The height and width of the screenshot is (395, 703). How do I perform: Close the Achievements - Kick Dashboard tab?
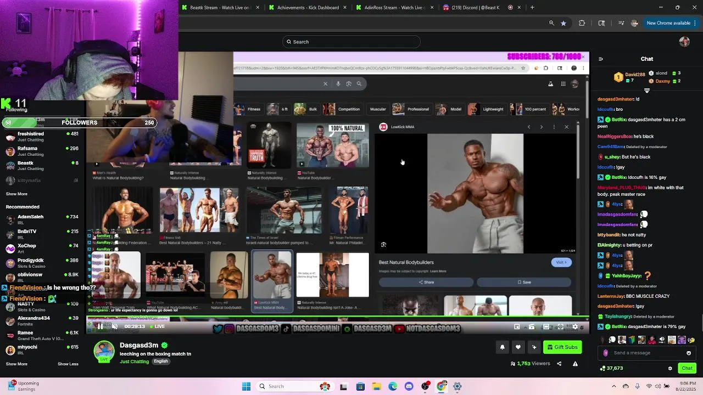(x=345, y=7)
